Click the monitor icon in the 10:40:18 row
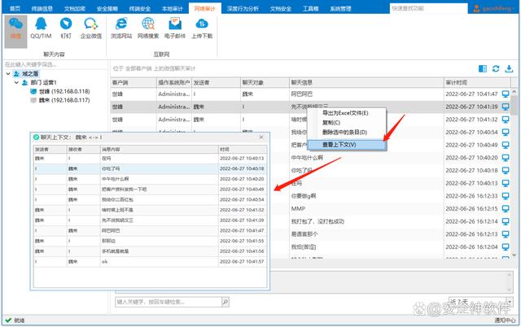This screenshot has width=521, height=327. pyautogui.click(x=506, y=171)
